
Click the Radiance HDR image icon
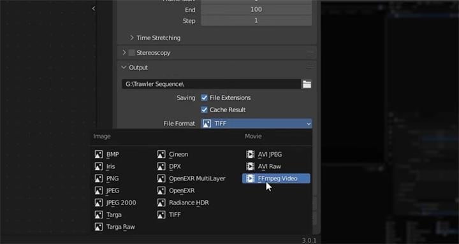(161, 203)
